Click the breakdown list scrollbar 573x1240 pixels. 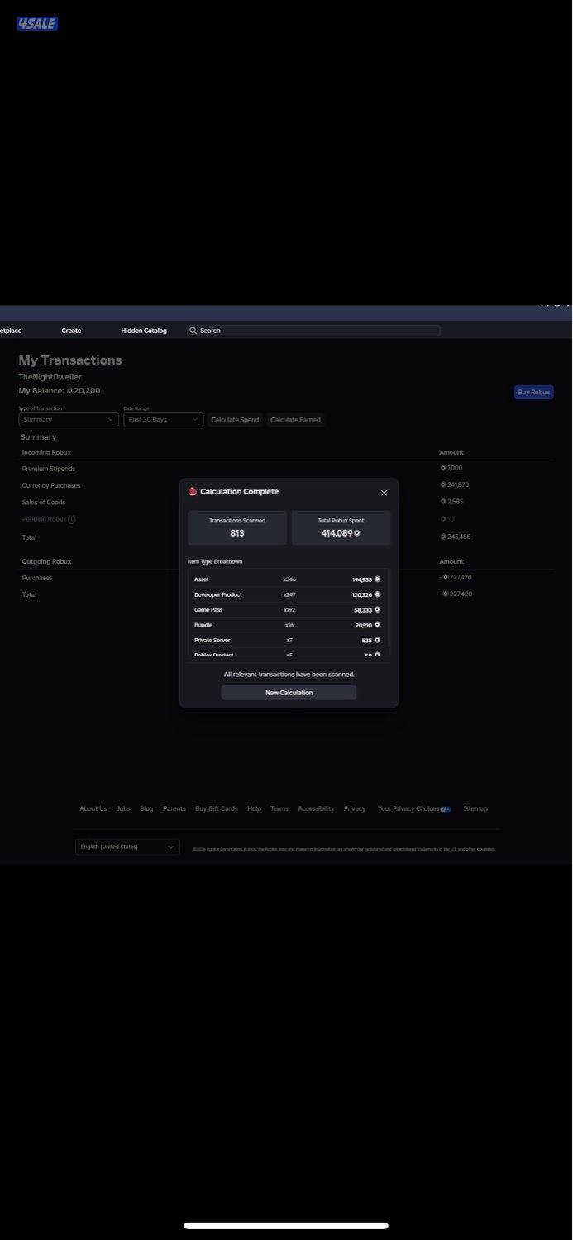pos(389,608)
